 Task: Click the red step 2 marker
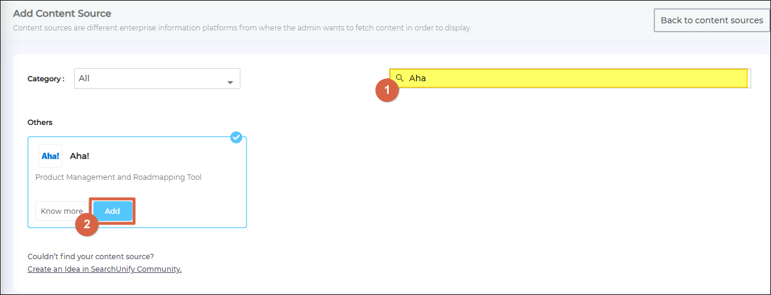87,225
